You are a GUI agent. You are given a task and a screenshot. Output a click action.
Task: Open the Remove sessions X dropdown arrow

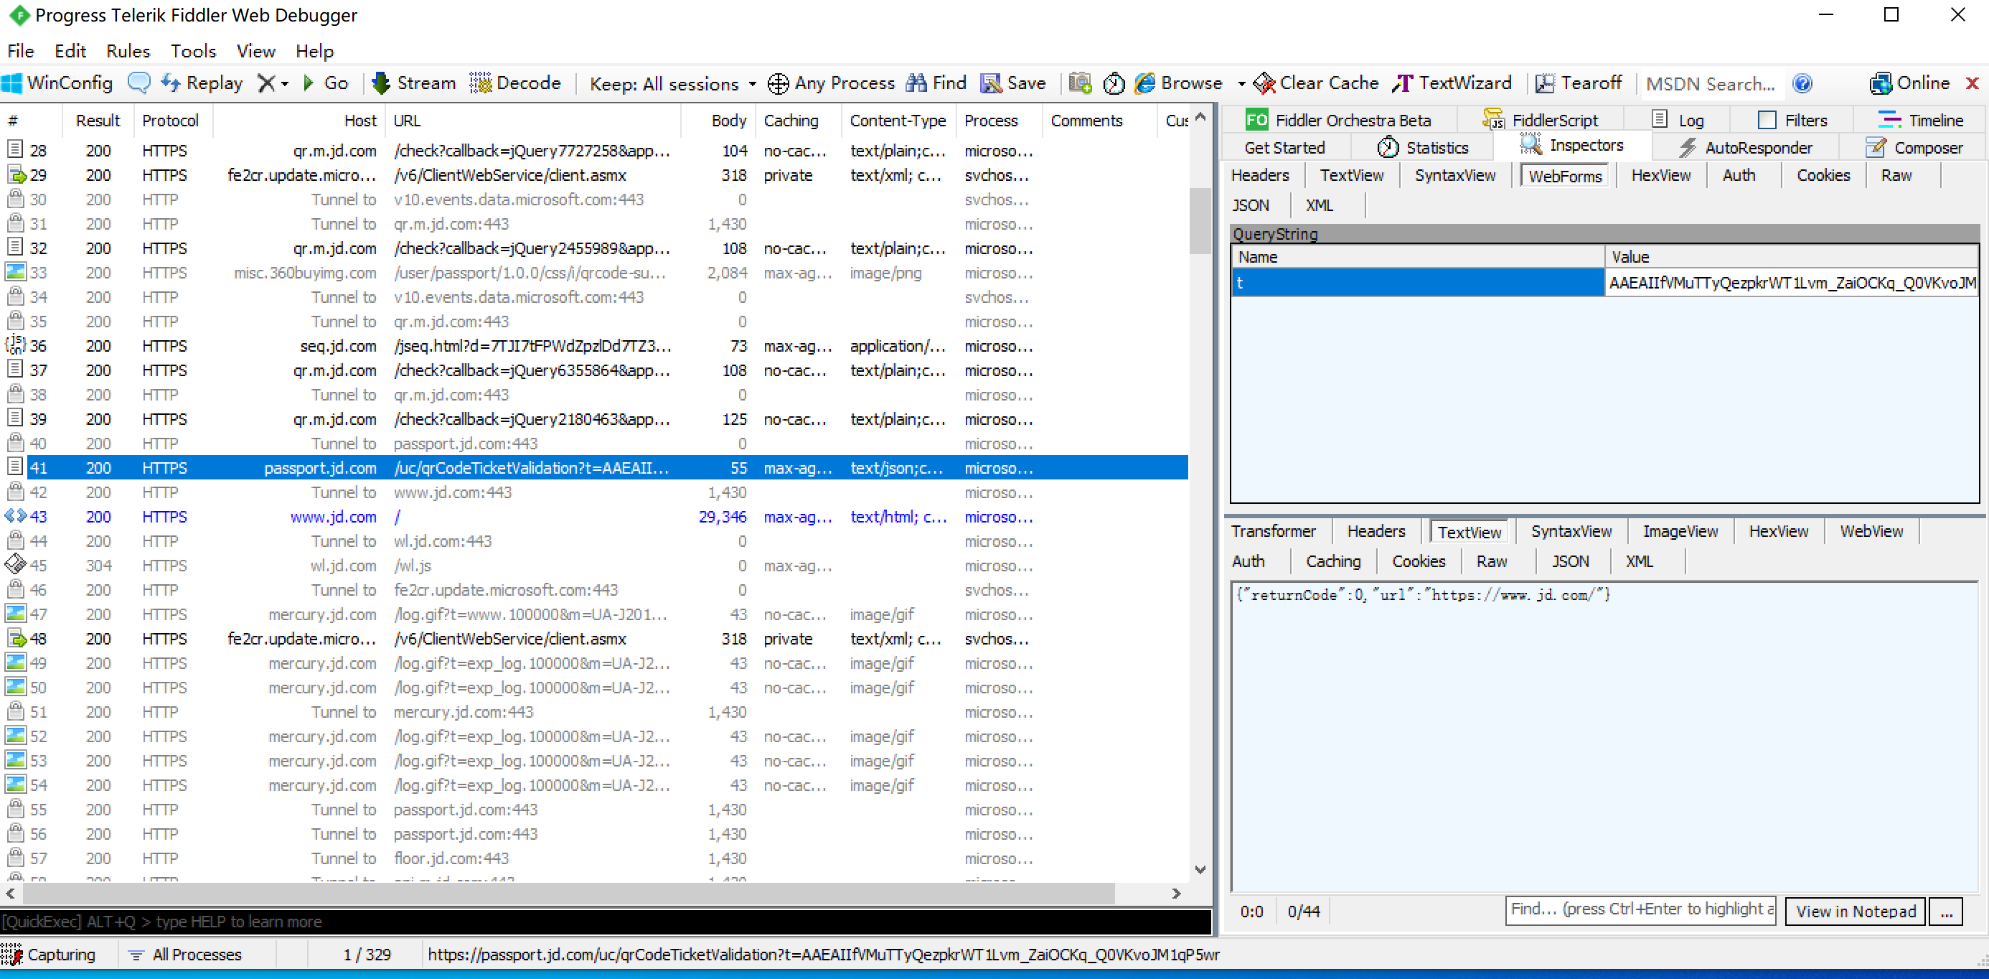285,83
